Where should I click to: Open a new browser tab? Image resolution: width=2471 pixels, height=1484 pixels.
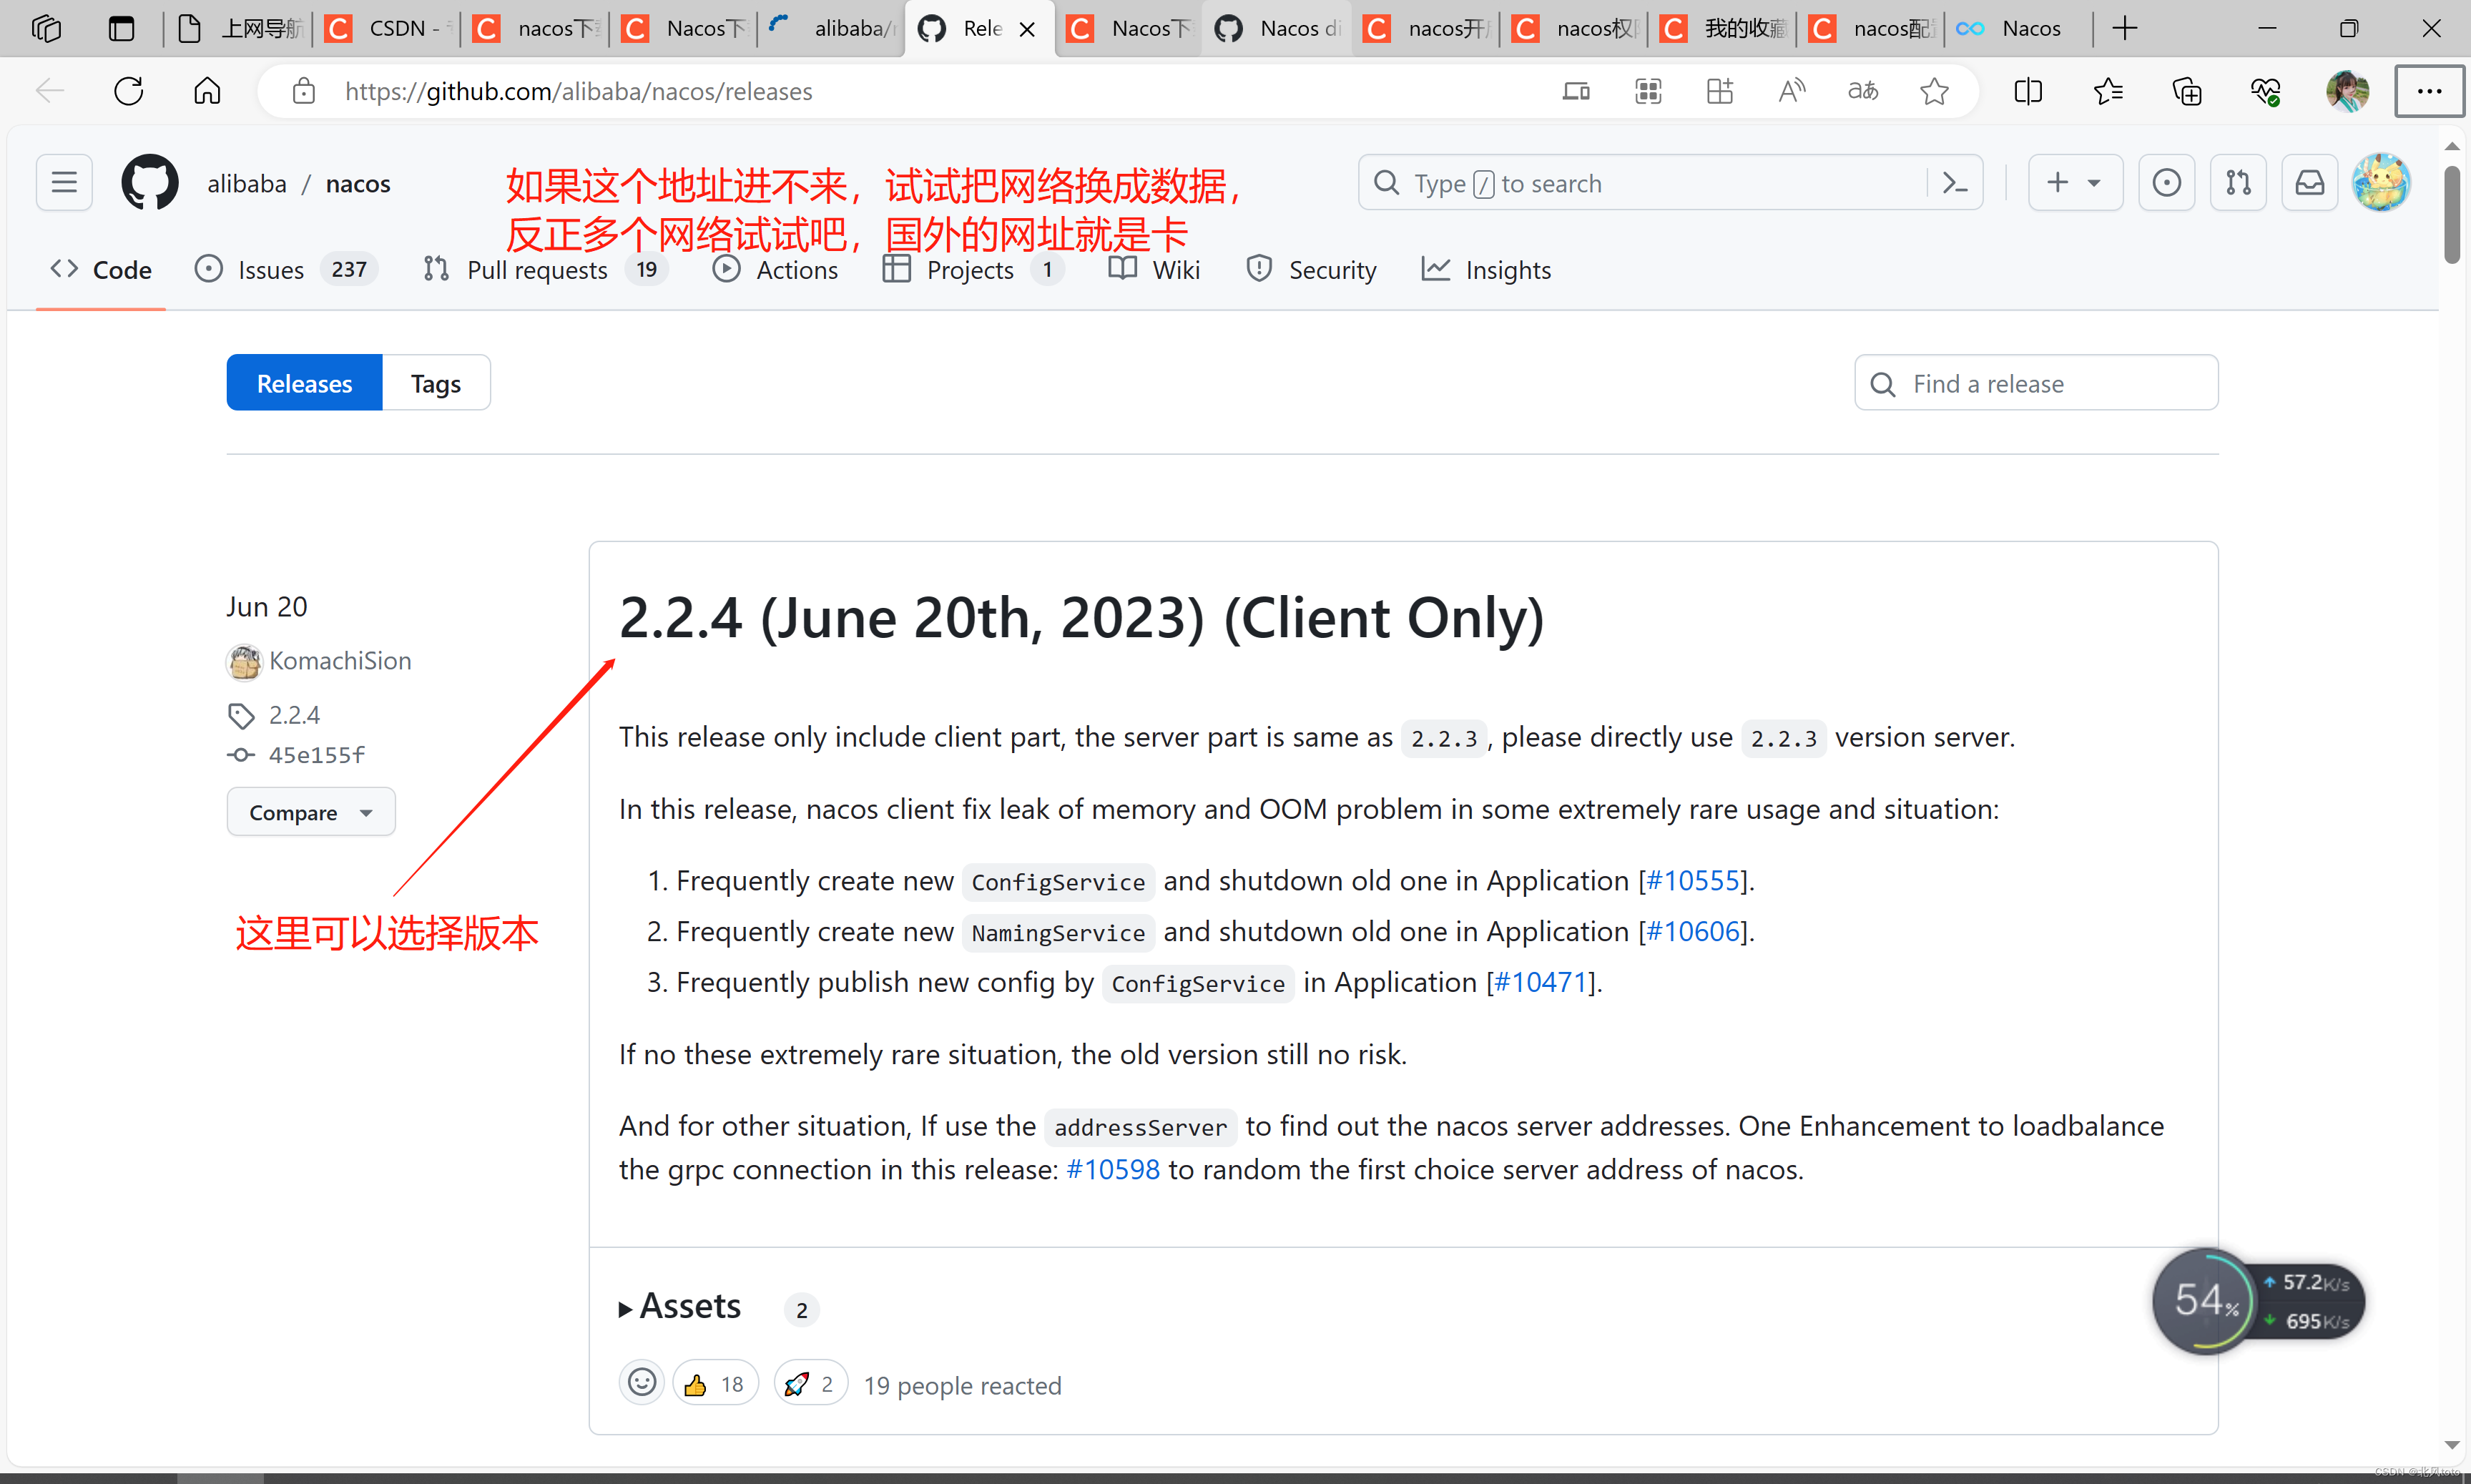coord(2125,28)
